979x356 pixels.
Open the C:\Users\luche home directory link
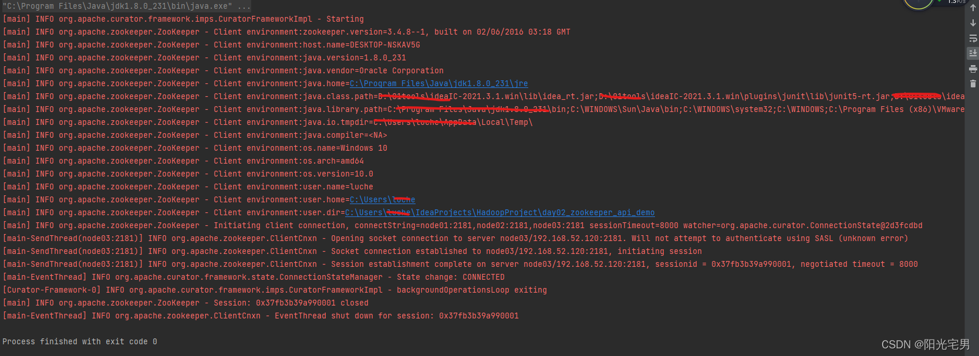pyautogui.click(x=382, y=199)
